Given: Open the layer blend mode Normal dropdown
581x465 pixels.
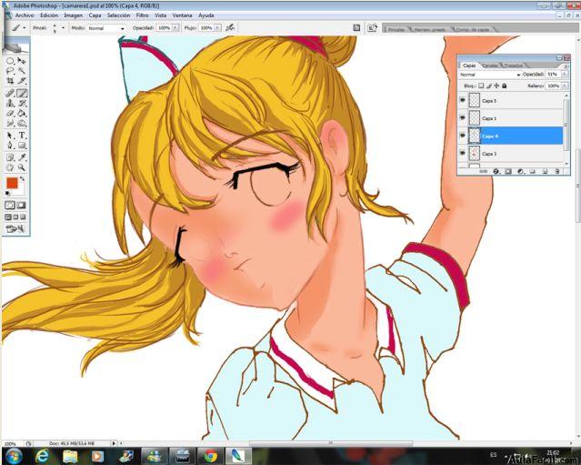Looking at the screenshot, I should (490, 75).
